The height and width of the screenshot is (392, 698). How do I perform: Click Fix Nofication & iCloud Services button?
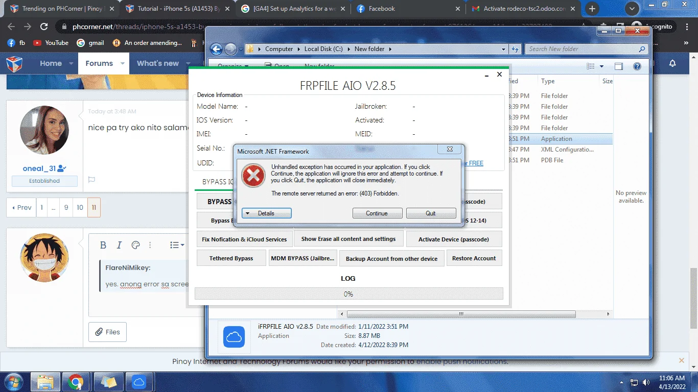244,239
